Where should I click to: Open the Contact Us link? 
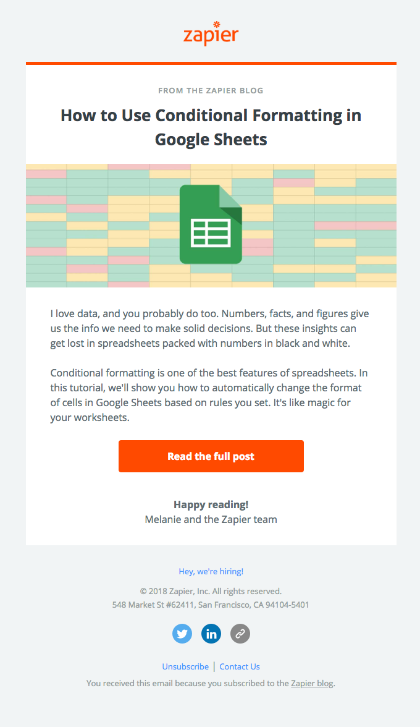click(x=240, y=667)
